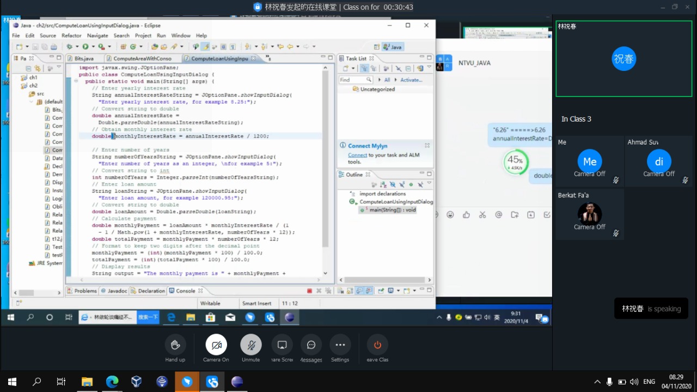The image size is (697, 392).
Task: Open the Refactor menu in Eclipse
Action: tap(71, 35)
